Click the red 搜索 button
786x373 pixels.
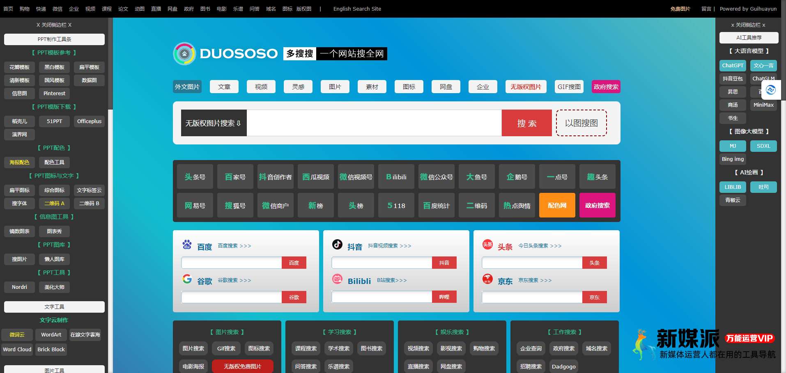pos(527,123)
